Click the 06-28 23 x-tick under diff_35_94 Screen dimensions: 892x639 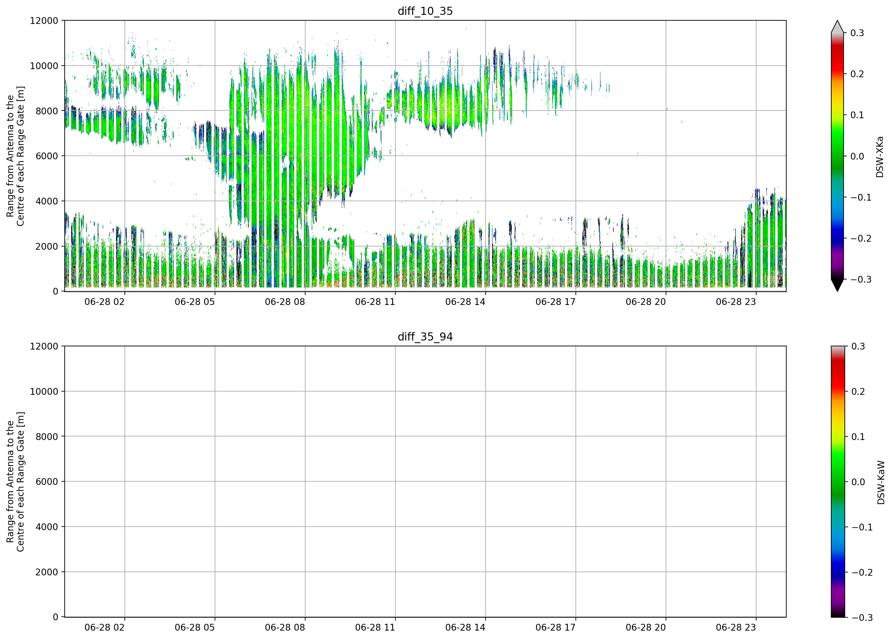click(x=736, y=628)
